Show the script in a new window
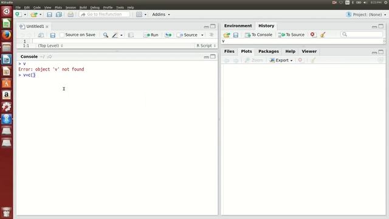 (x=41, y=35)
